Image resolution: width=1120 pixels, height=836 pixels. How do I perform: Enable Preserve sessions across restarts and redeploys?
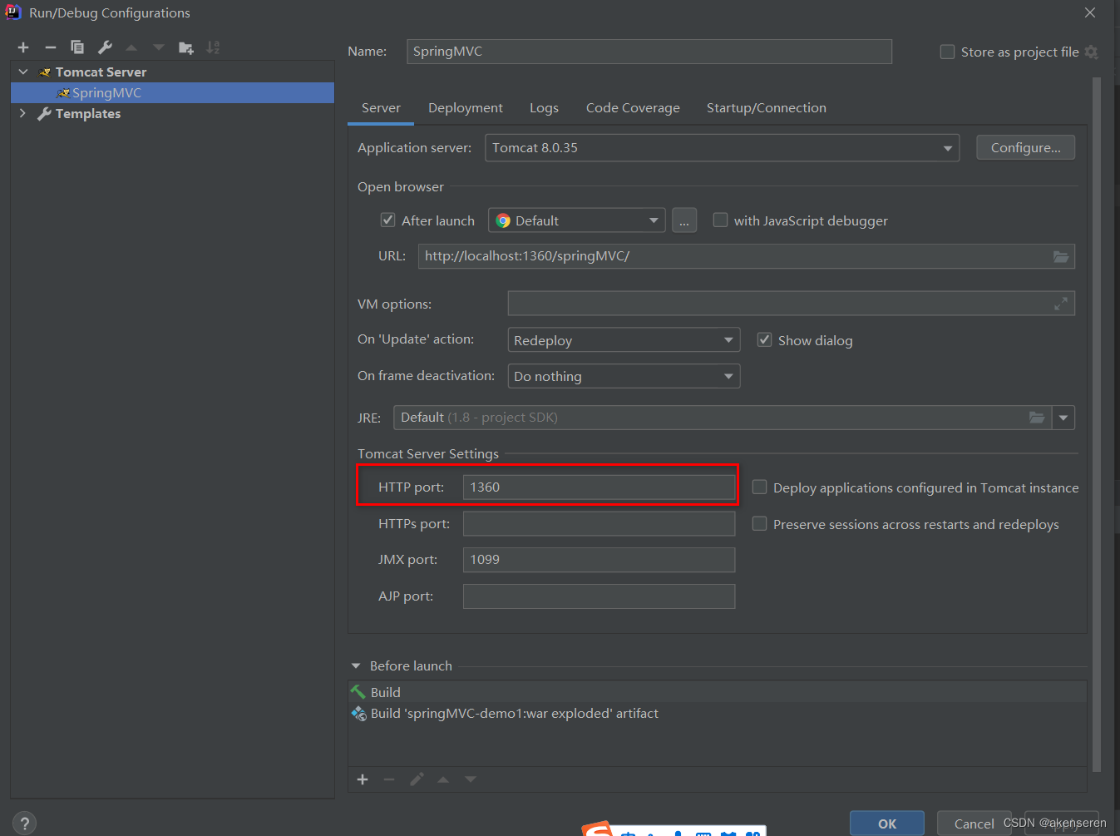click(x=759, y=523)
